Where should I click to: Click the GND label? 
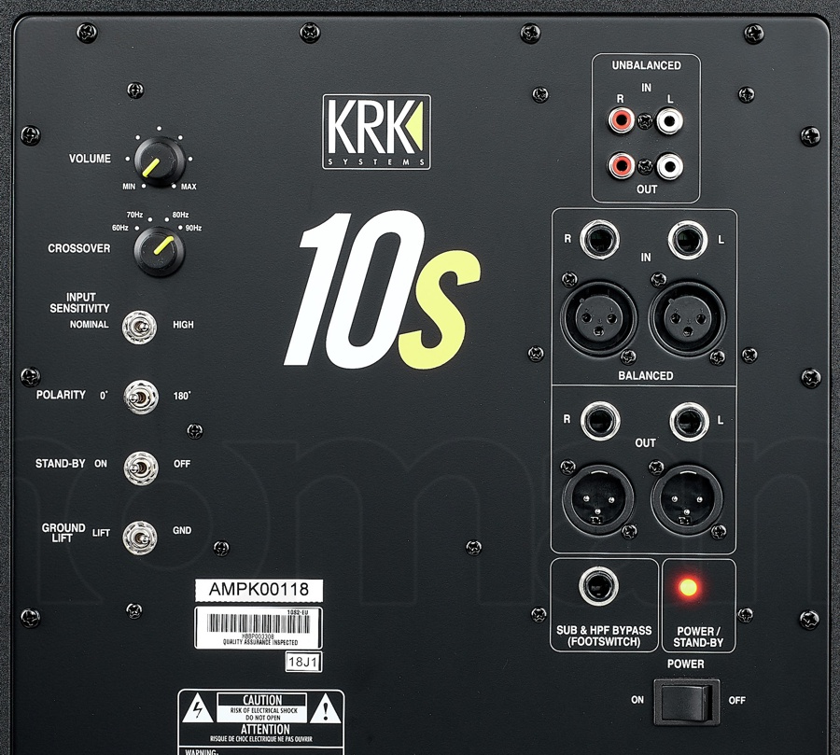pyautogui.click(x=182, y=530)
